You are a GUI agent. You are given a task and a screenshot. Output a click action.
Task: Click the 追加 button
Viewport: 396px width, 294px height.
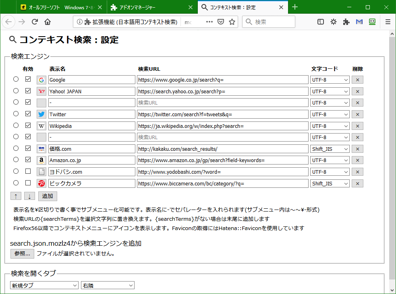[x=48, y=196]
